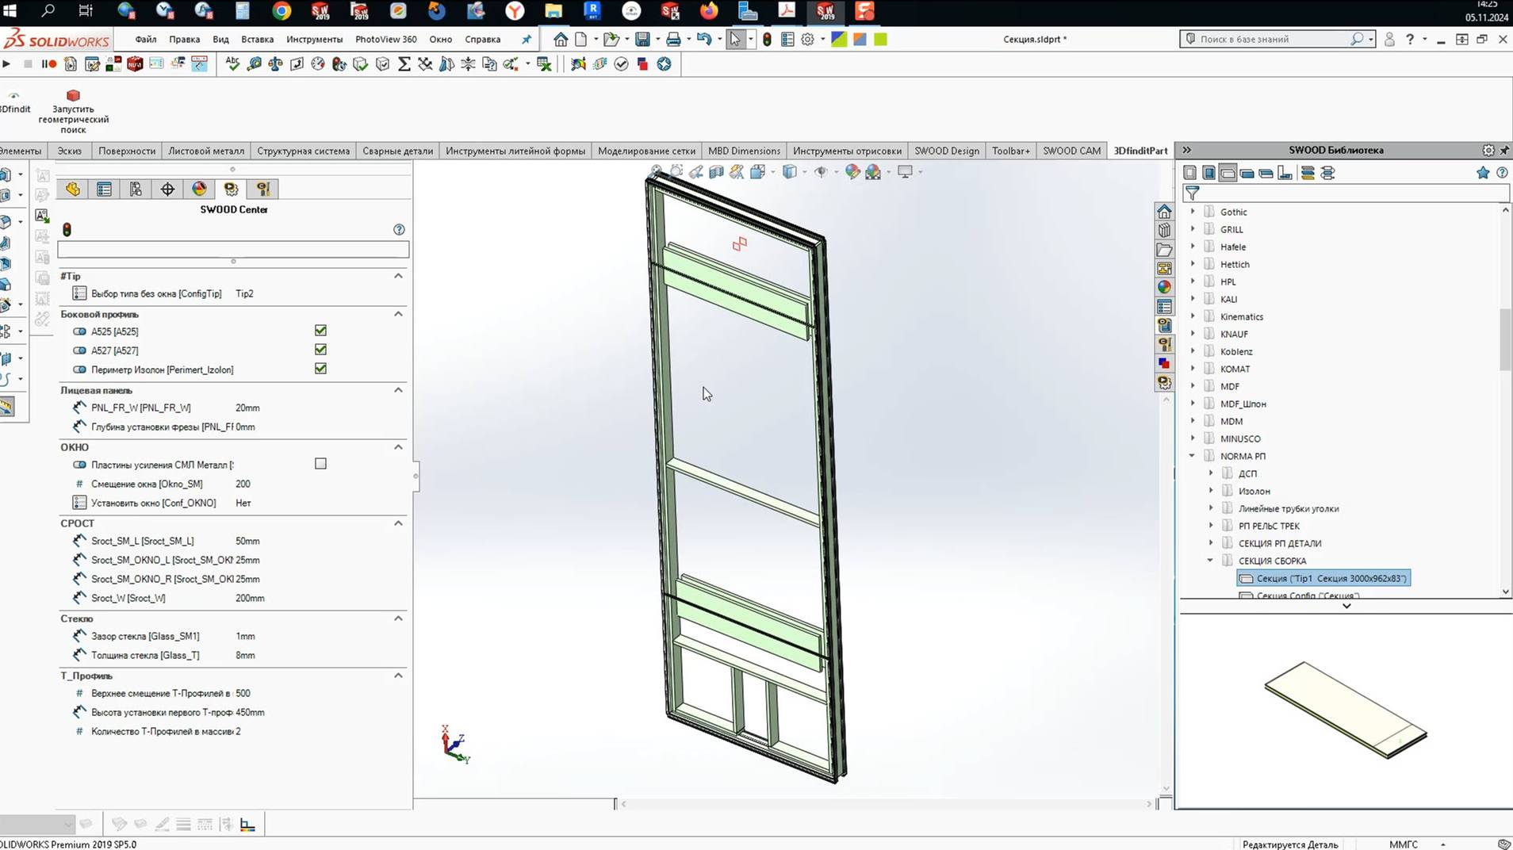Screen dimensions: 1513x850
Task: Open SWOOD library help question mark icon
Action: click(x=1503, y=172)
